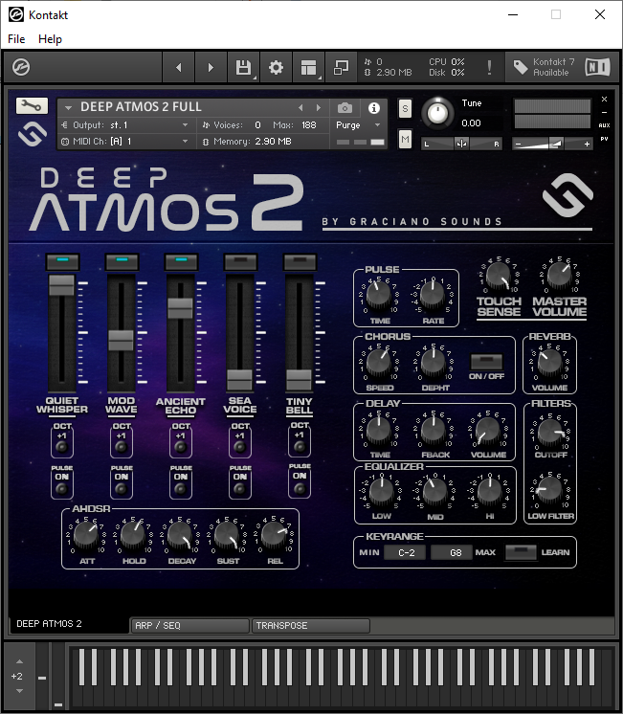This screenshot has height=714, width=623.
Task: Click the Tune value 0.00
Action: [x=472, y=123]
